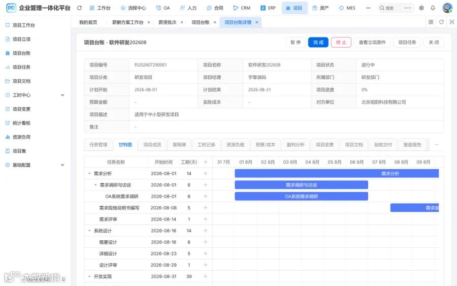This screenshot has height=286, width=457.
Task: Click the 完成 button
Action: [318, 42]
